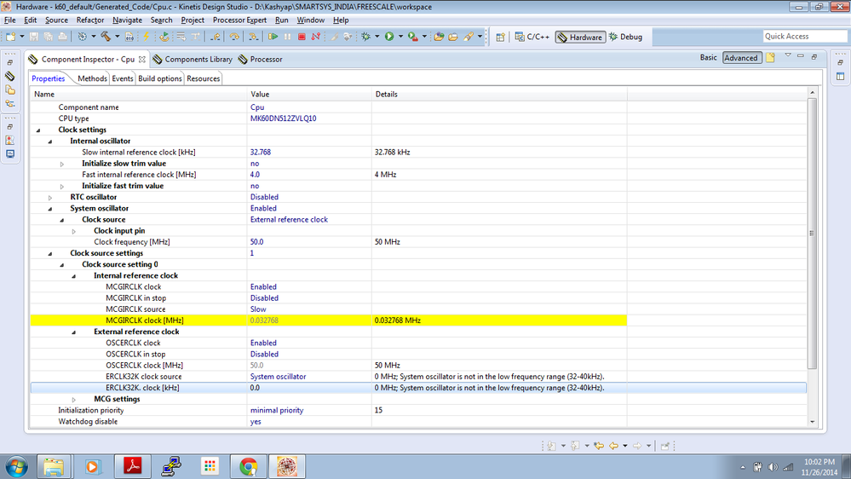Open the File menu
The image size is (851, 479).
pos(9,20)
